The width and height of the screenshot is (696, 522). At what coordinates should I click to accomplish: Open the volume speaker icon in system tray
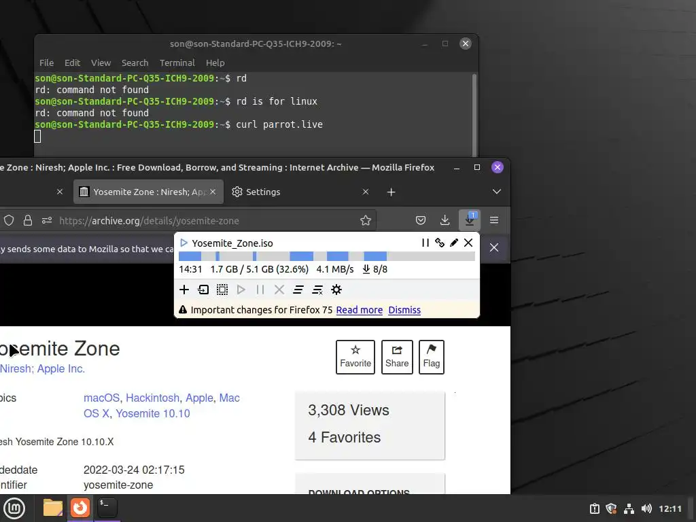point(646,508)
